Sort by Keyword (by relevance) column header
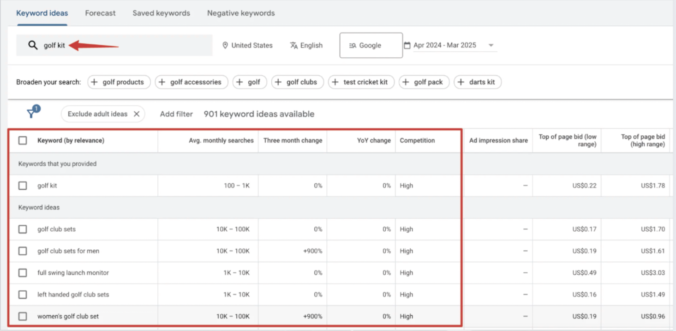 (x=71, y=140)
